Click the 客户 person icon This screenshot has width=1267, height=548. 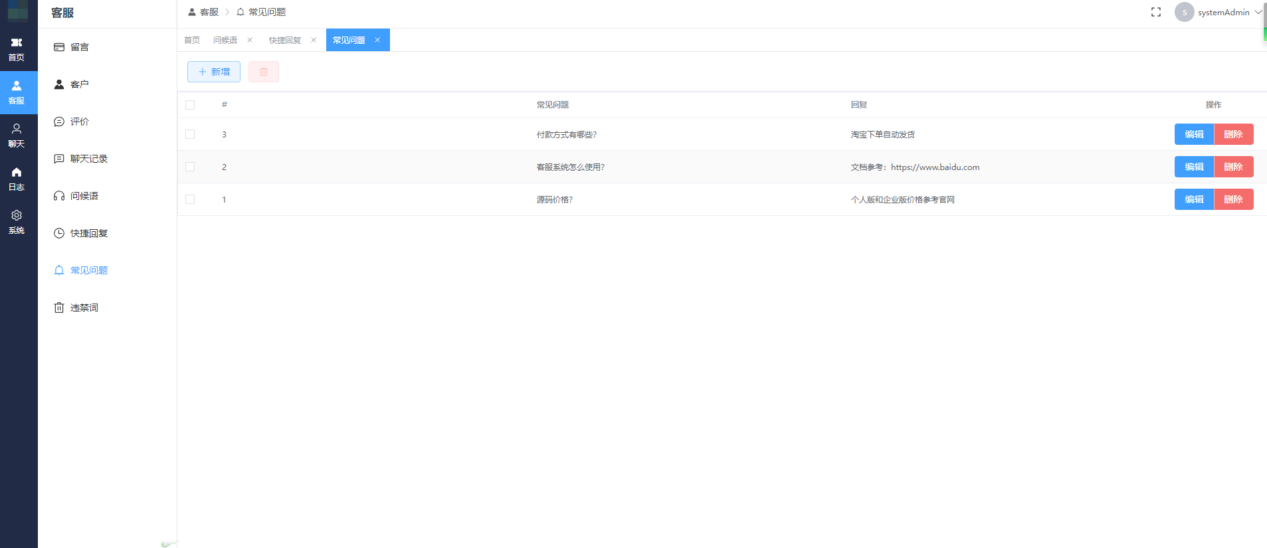[59, 84]
